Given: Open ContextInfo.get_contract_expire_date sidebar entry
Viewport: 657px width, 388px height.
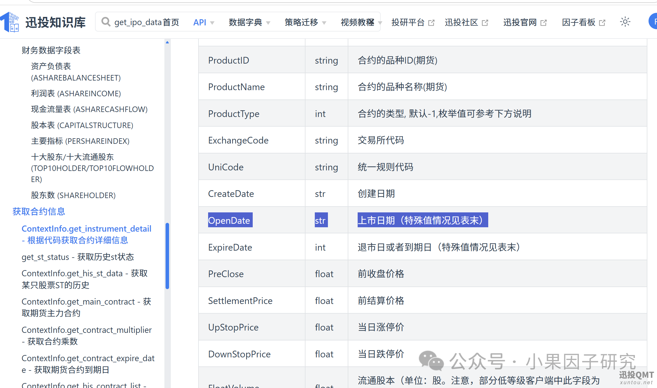Looking at the screenshot, I should click(x=88, y=364).
